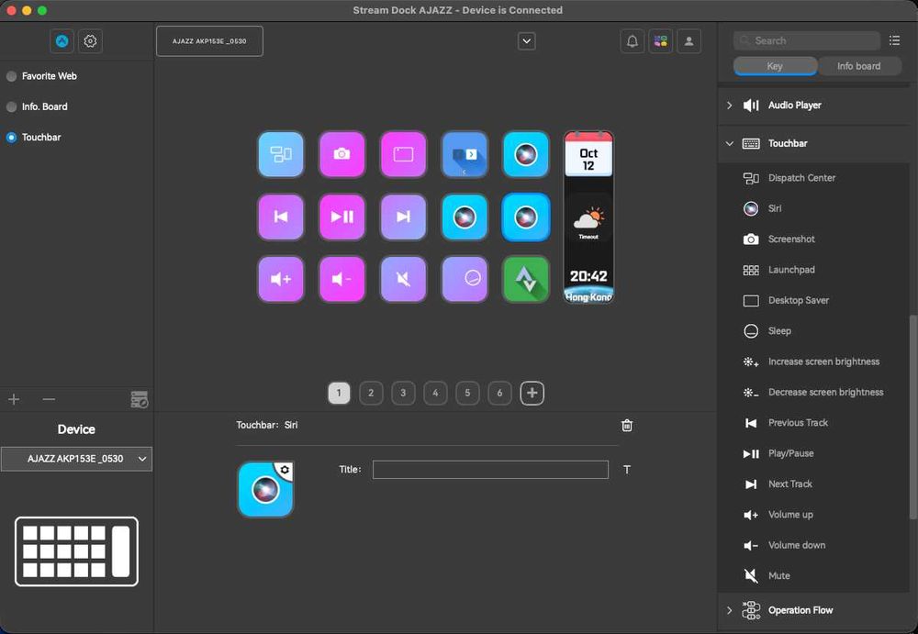Select Play/Pause in the action list
This screenshot has height=634, width=918.
click(813, 453)
